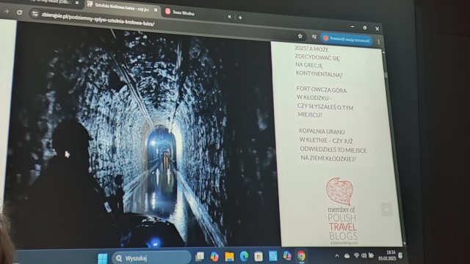Open File Explorer from the taskbar
The height and width of the screenshot is (264, 470).
click(229, 257)
